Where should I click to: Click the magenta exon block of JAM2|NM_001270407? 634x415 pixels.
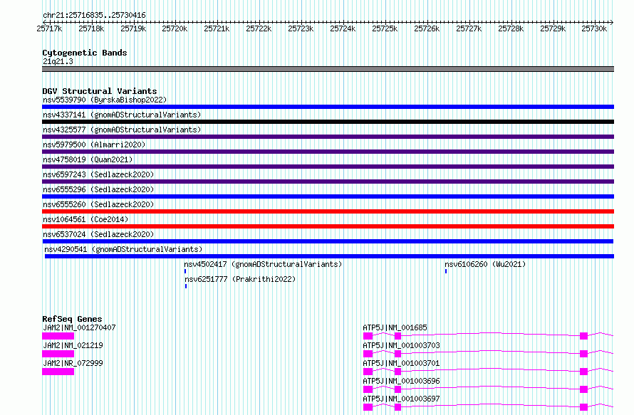pos(58,336)
